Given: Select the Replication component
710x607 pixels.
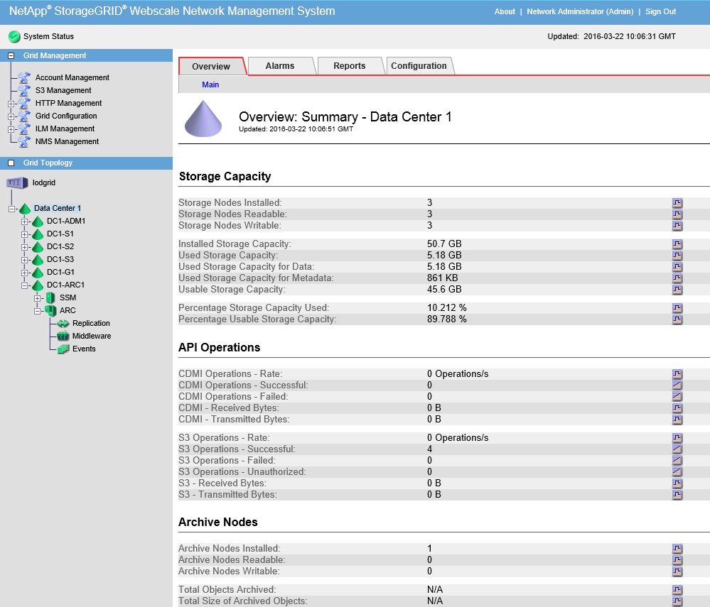Looking at the screenshot, I should point(91,324).
